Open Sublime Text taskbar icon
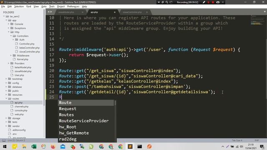 (x=130, y=146)
